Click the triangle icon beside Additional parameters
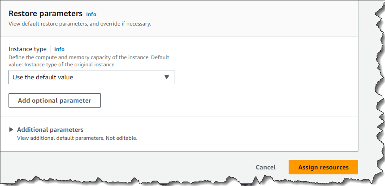 coord(11,130)
